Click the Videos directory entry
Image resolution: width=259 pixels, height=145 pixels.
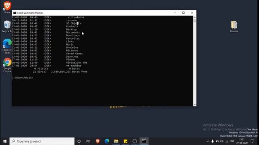coord(71,60)
